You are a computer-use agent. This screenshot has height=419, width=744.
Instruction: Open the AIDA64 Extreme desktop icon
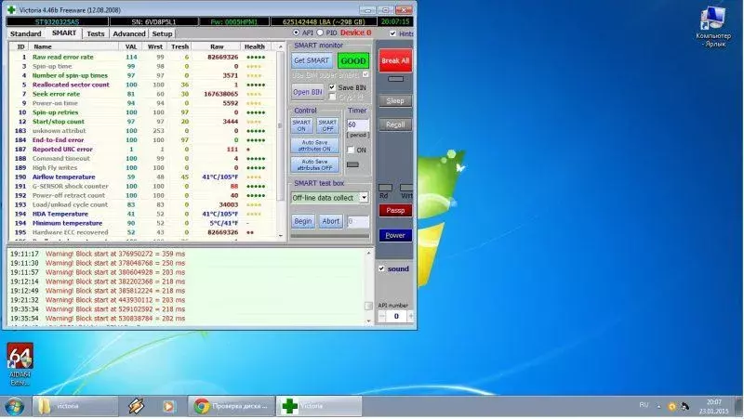click(x=20, y=364)
